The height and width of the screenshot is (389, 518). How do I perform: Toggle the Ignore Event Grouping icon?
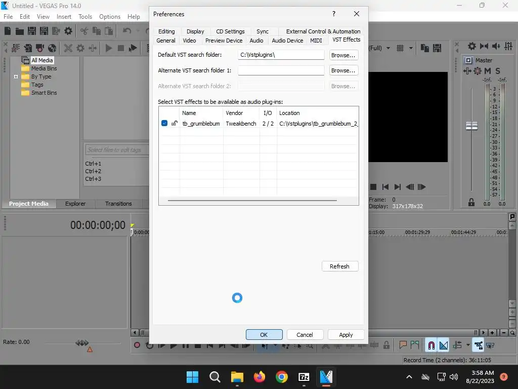490,345
